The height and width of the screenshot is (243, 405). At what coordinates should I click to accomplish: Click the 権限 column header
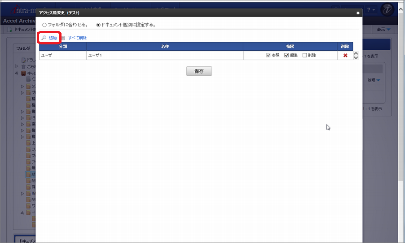coord(290,47)
